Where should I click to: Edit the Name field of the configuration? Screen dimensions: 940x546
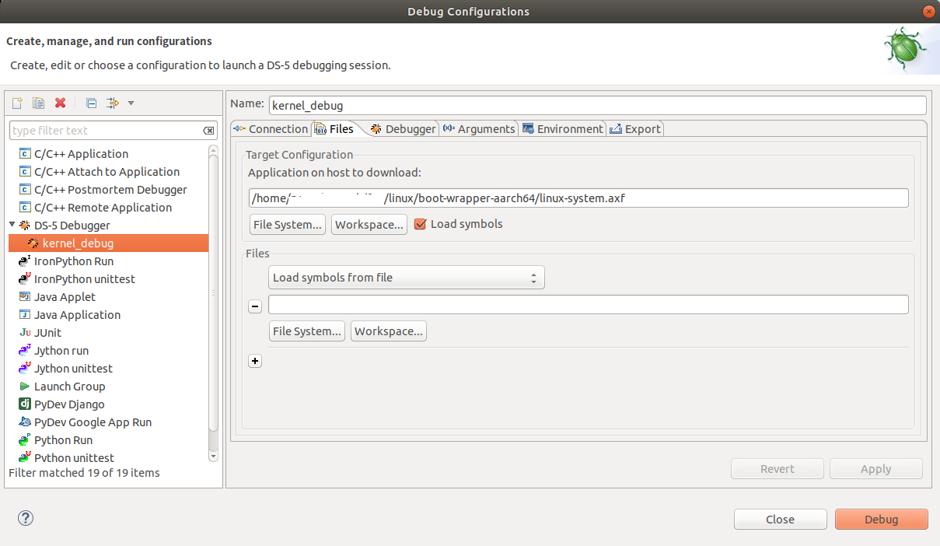[597, 105]
